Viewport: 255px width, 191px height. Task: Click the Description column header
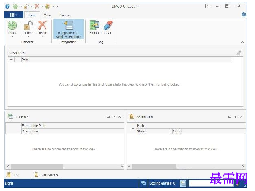pyautogui.click(x=73, y=131)
